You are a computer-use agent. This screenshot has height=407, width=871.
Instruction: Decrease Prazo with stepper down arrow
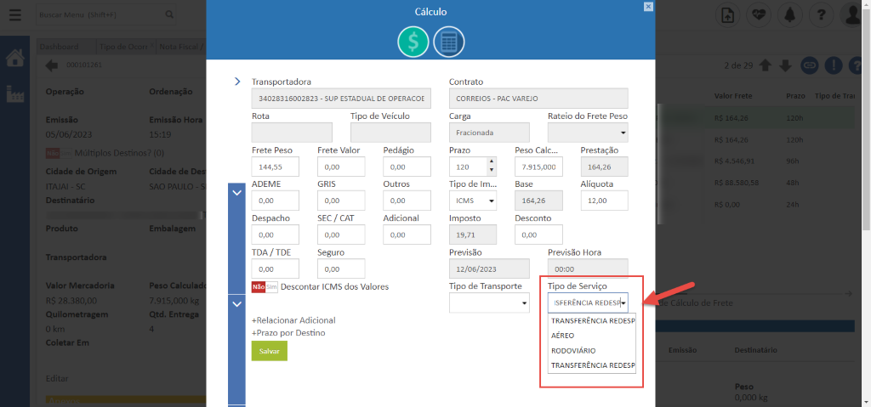491,171
